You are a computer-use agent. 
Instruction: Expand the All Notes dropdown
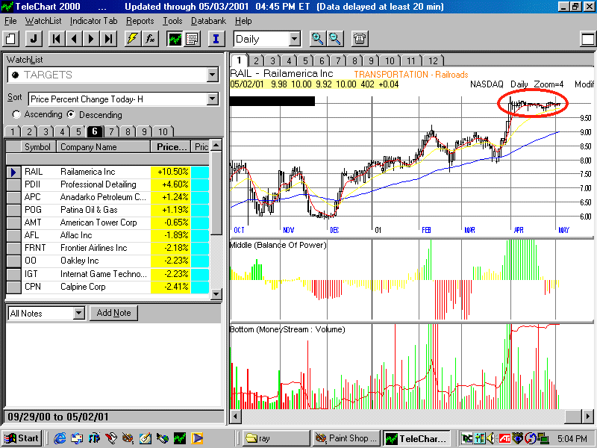coord(79,314)
